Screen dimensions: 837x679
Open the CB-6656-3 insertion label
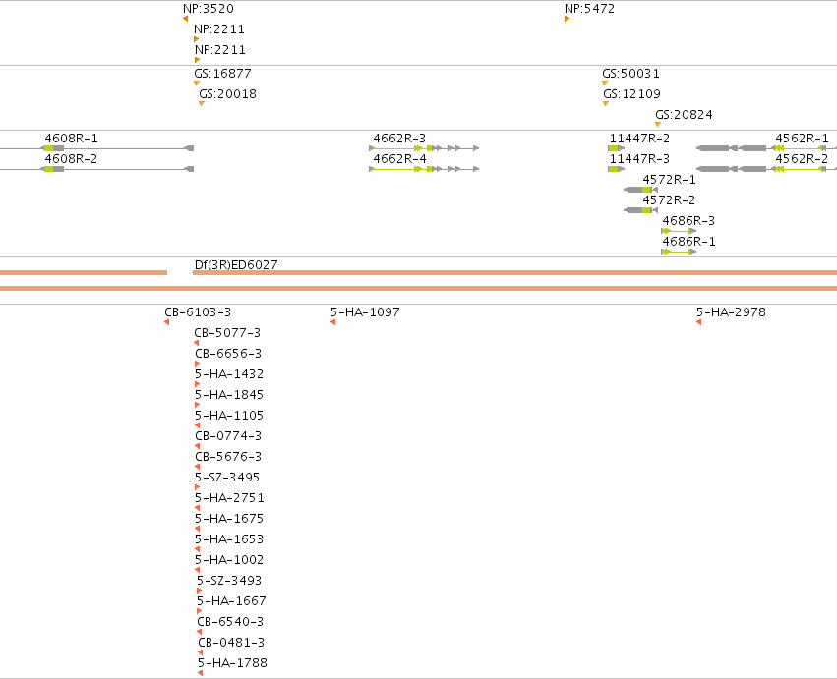228,354
